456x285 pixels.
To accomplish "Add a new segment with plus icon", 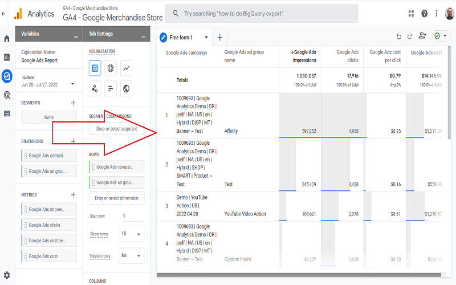I will point(74,103).
